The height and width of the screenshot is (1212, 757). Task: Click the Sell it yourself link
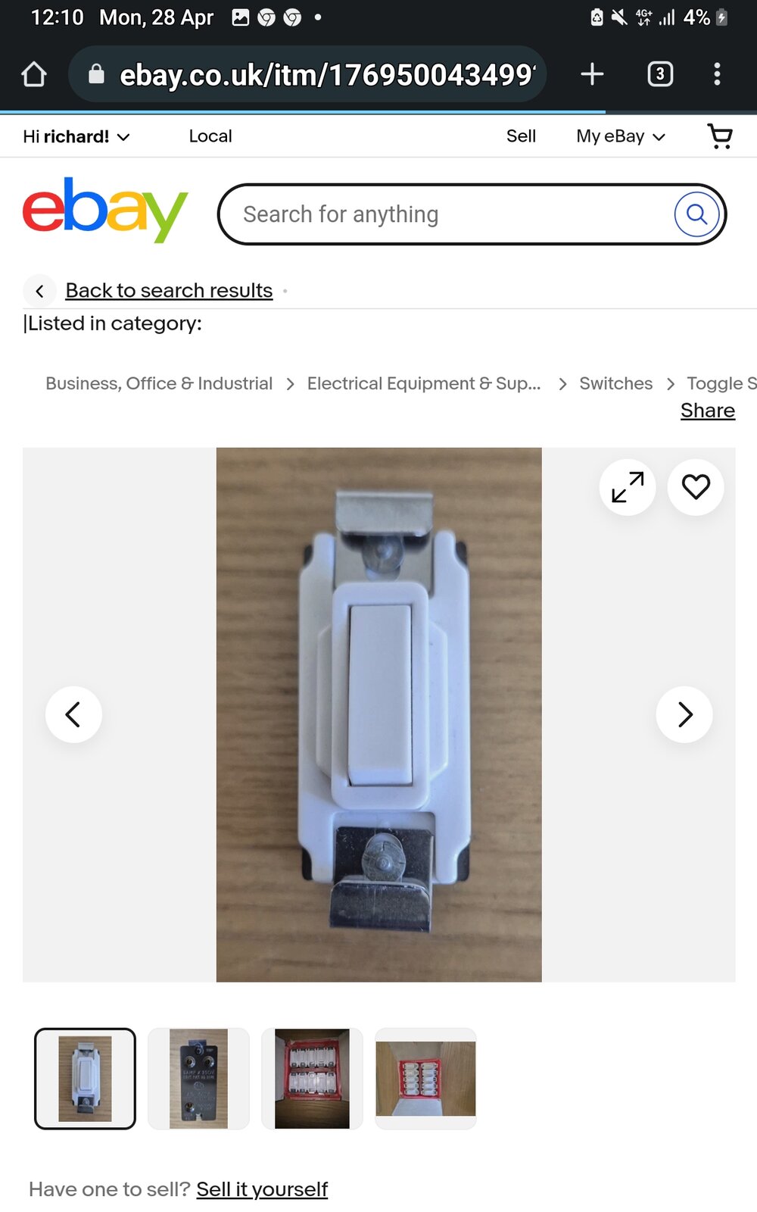tap(262, 1189)
